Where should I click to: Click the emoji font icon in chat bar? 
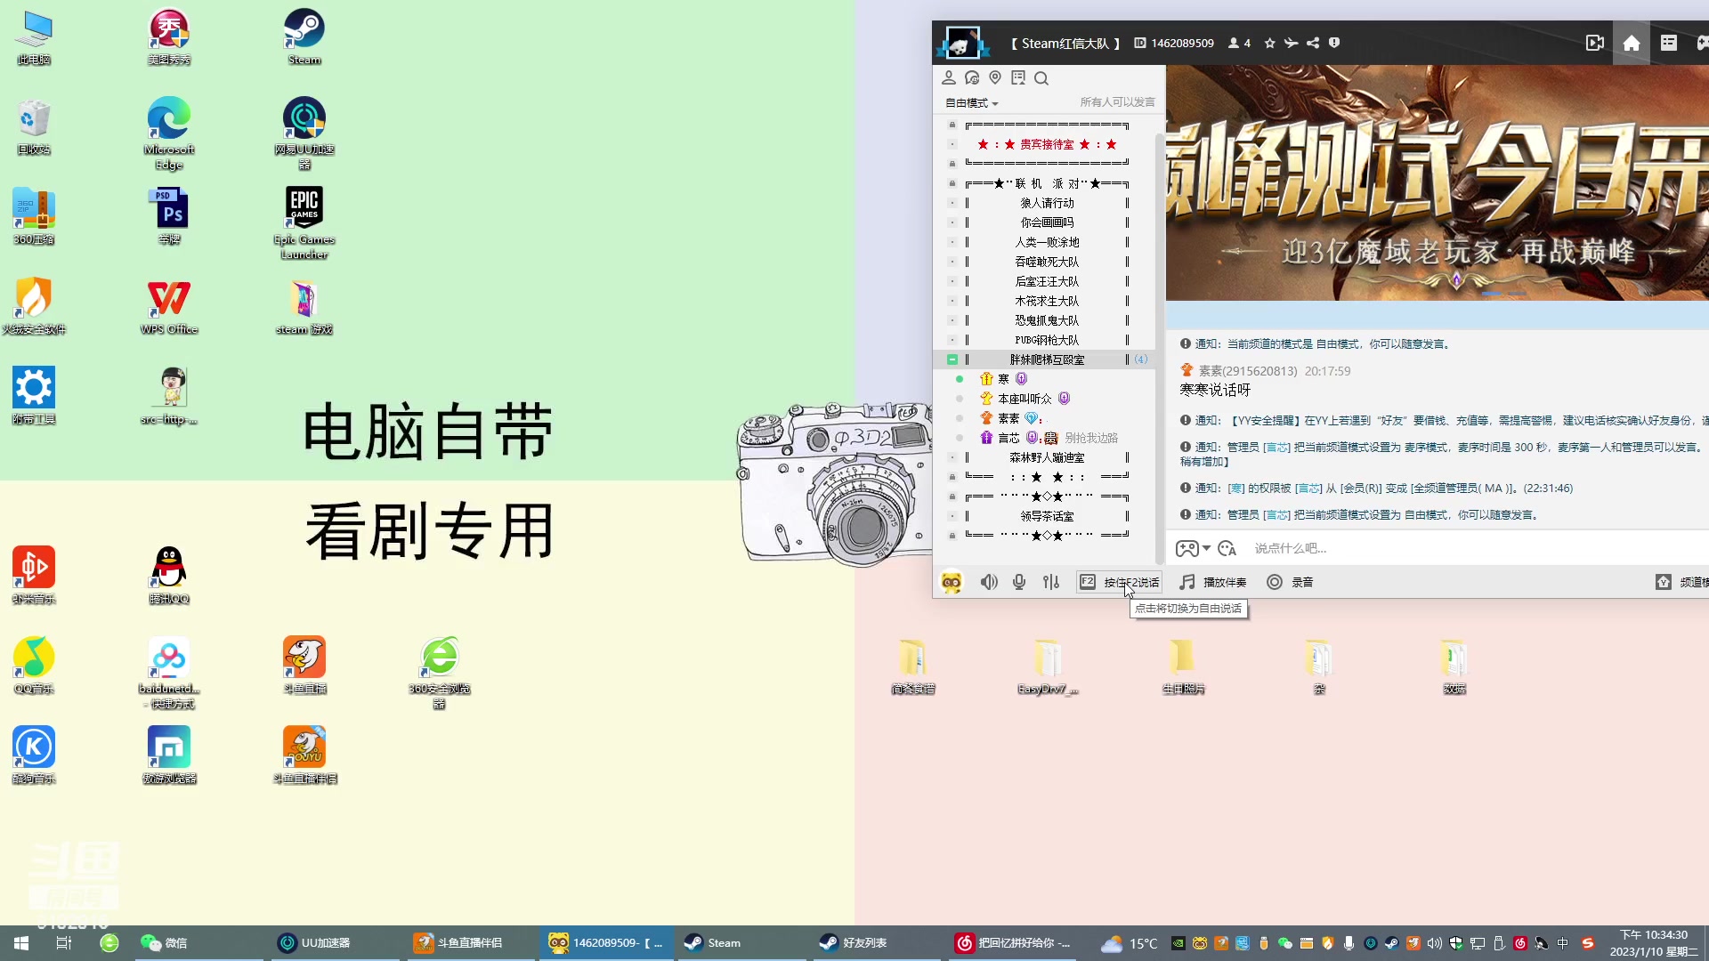(x=1227, y=548)
